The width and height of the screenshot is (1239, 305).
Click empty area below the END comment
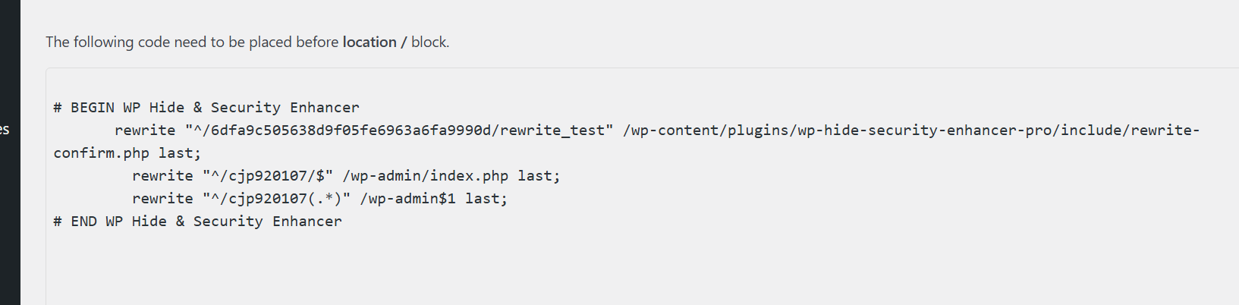455,266
